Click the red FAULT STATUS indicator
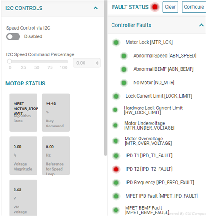 [155, 7]
